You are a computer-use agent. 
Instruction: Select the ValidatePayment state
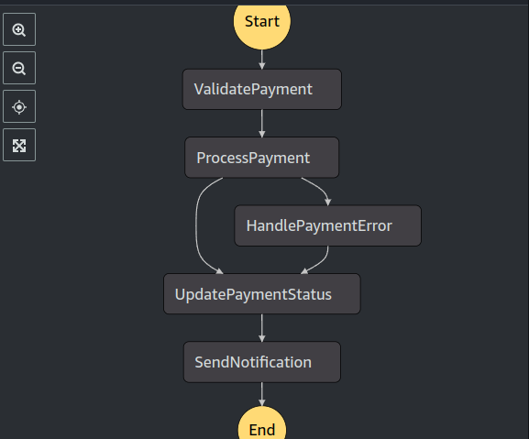point(262,89)
